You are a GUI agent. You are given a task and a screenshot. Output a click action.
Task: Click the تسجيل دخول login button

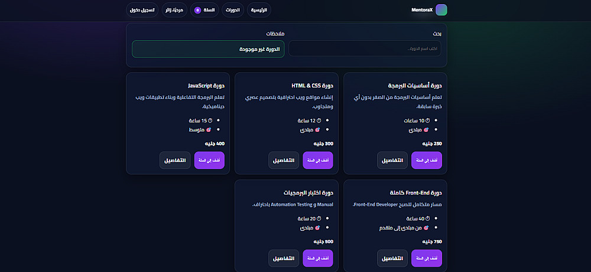[x=142, y=10]
